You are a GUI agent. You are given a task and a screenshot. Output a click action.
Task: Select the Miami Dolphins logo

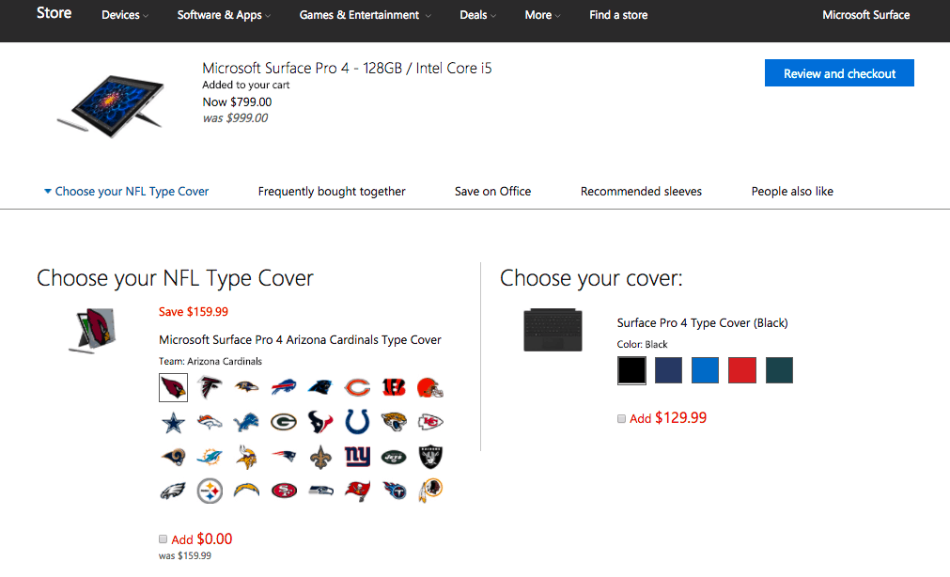coord(210,456)
